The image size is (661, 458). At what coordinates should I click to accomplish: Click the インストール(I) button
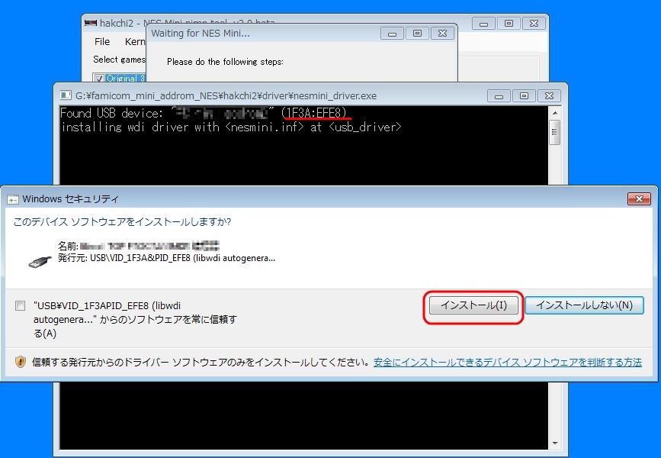473,305
